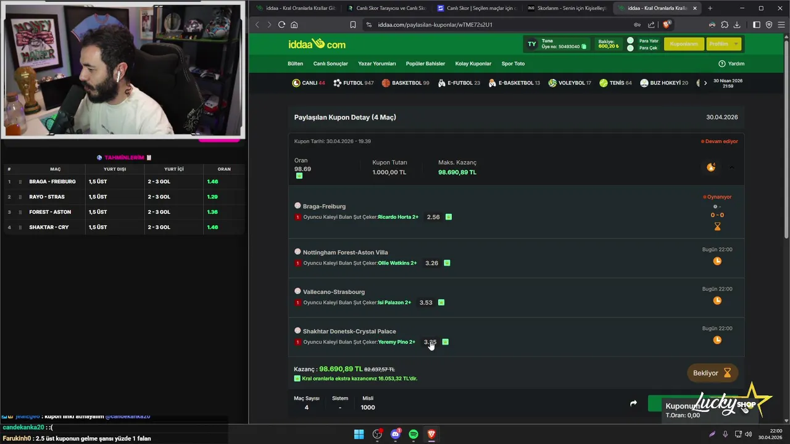This screenshot has height=444, width=790.
Task: Click the Bekliyor status button
Action: 712,373
